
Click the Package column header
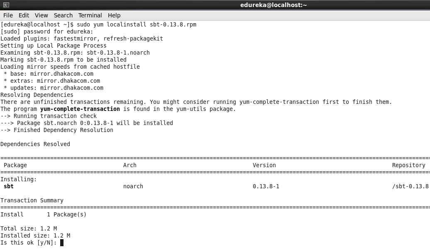pyautogui.click(x=15, y=165)
